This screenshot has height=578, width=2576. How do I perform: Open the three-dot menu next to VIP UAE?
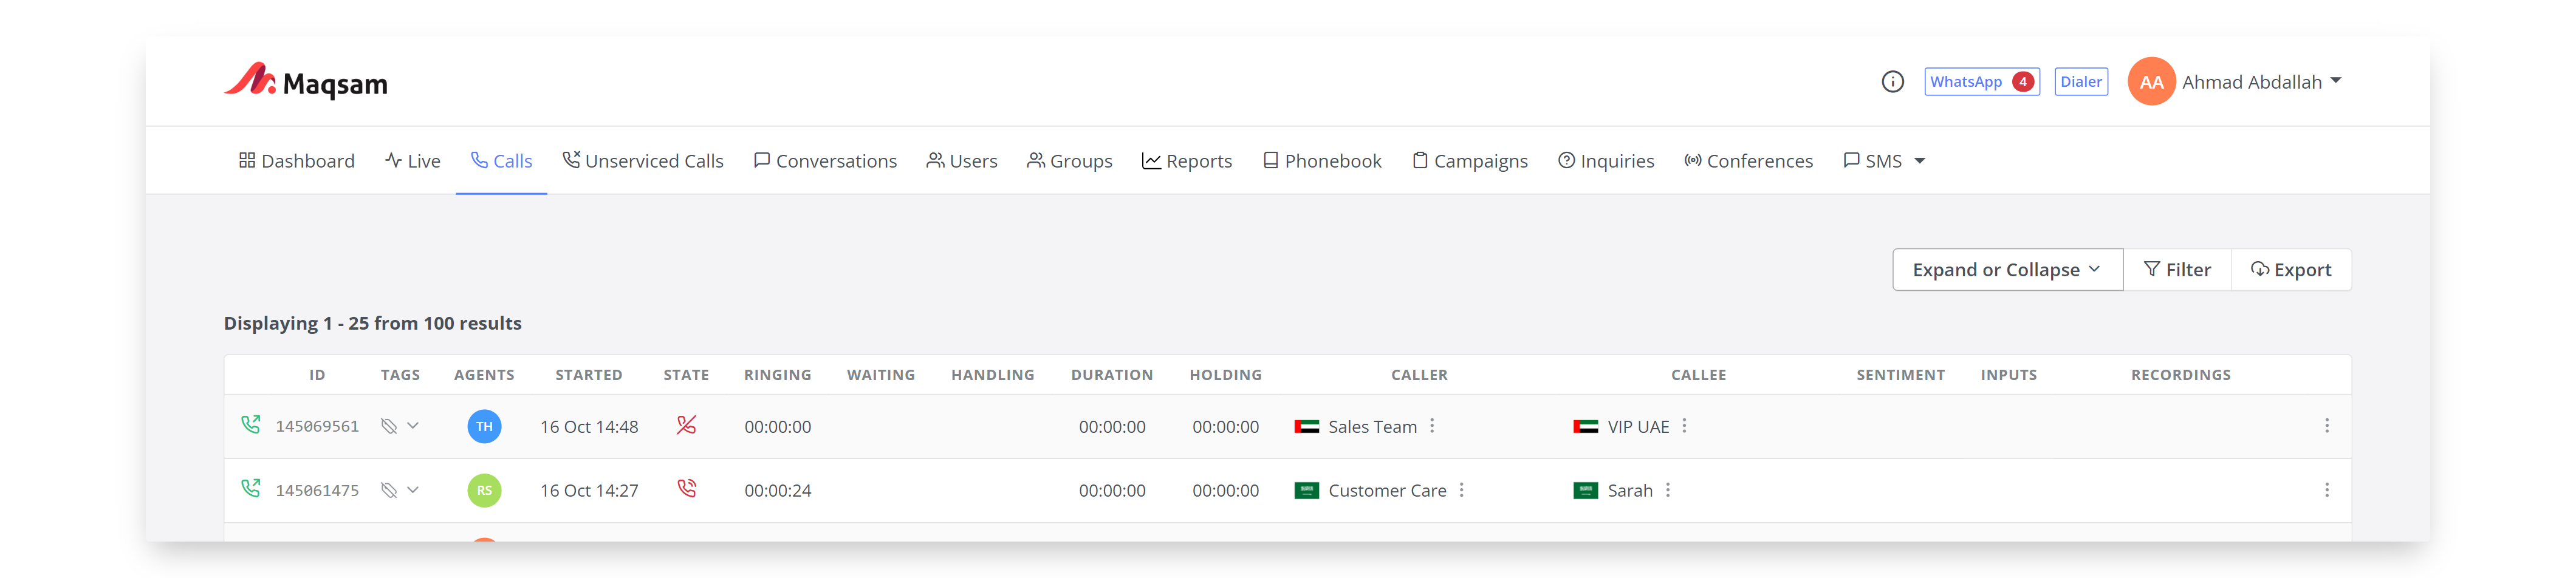(1684, 426)
